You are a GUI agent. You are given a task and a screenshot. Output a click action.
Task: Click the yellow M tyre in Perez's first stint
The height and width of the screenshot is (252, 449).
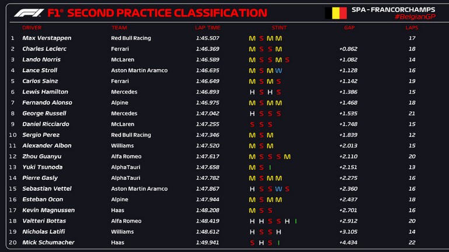click(x=252, y=135)
